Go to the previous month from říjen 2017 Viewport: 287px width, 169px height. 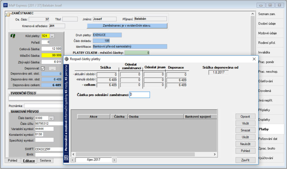click(x=73, y=160)
